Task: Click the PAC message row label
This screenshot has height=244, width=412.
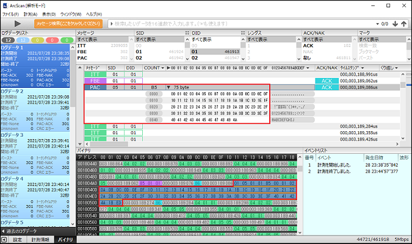Action: (x=95, y=87)
